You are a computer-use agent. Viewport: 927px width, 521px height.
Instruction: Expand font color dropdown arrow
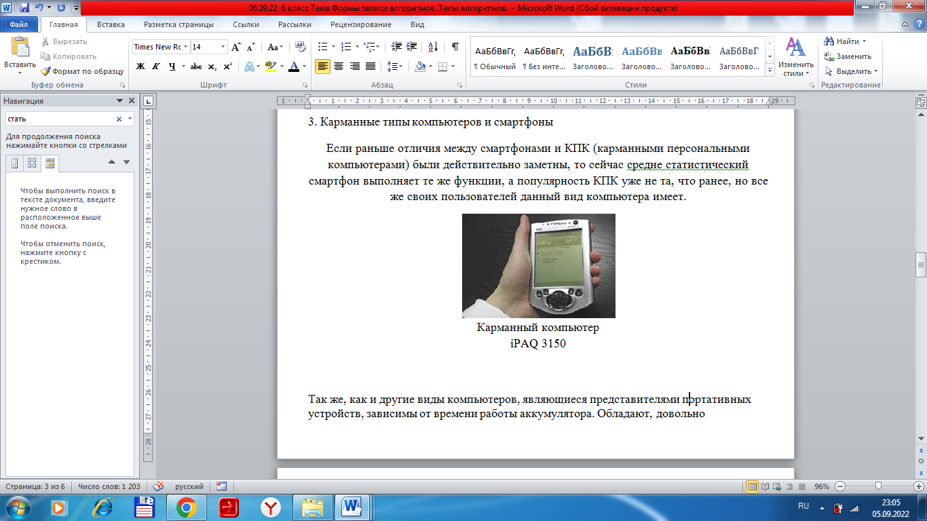coord(304,66)
